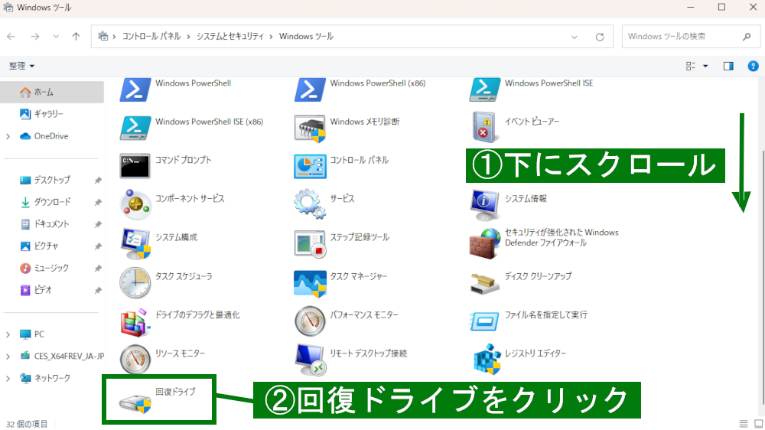Switch to large icons view in status bar
The image size is (765, 430).
[759, 424]
